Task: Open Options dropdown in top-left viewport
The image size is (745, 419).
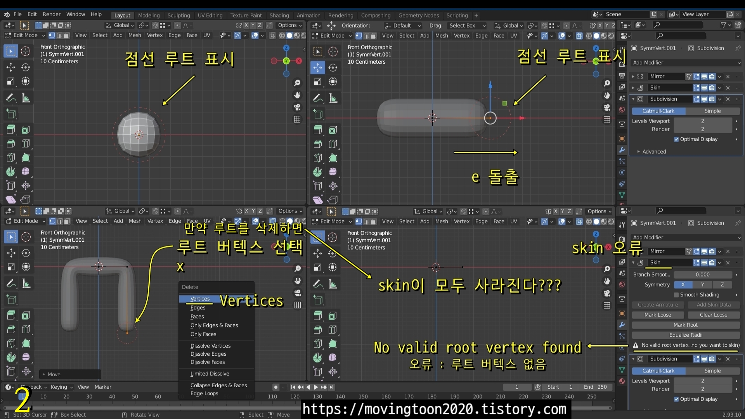Action: (290, 25)
